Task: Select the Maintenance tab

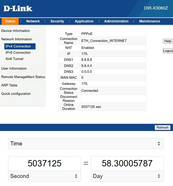Action: tap(149, 21)
